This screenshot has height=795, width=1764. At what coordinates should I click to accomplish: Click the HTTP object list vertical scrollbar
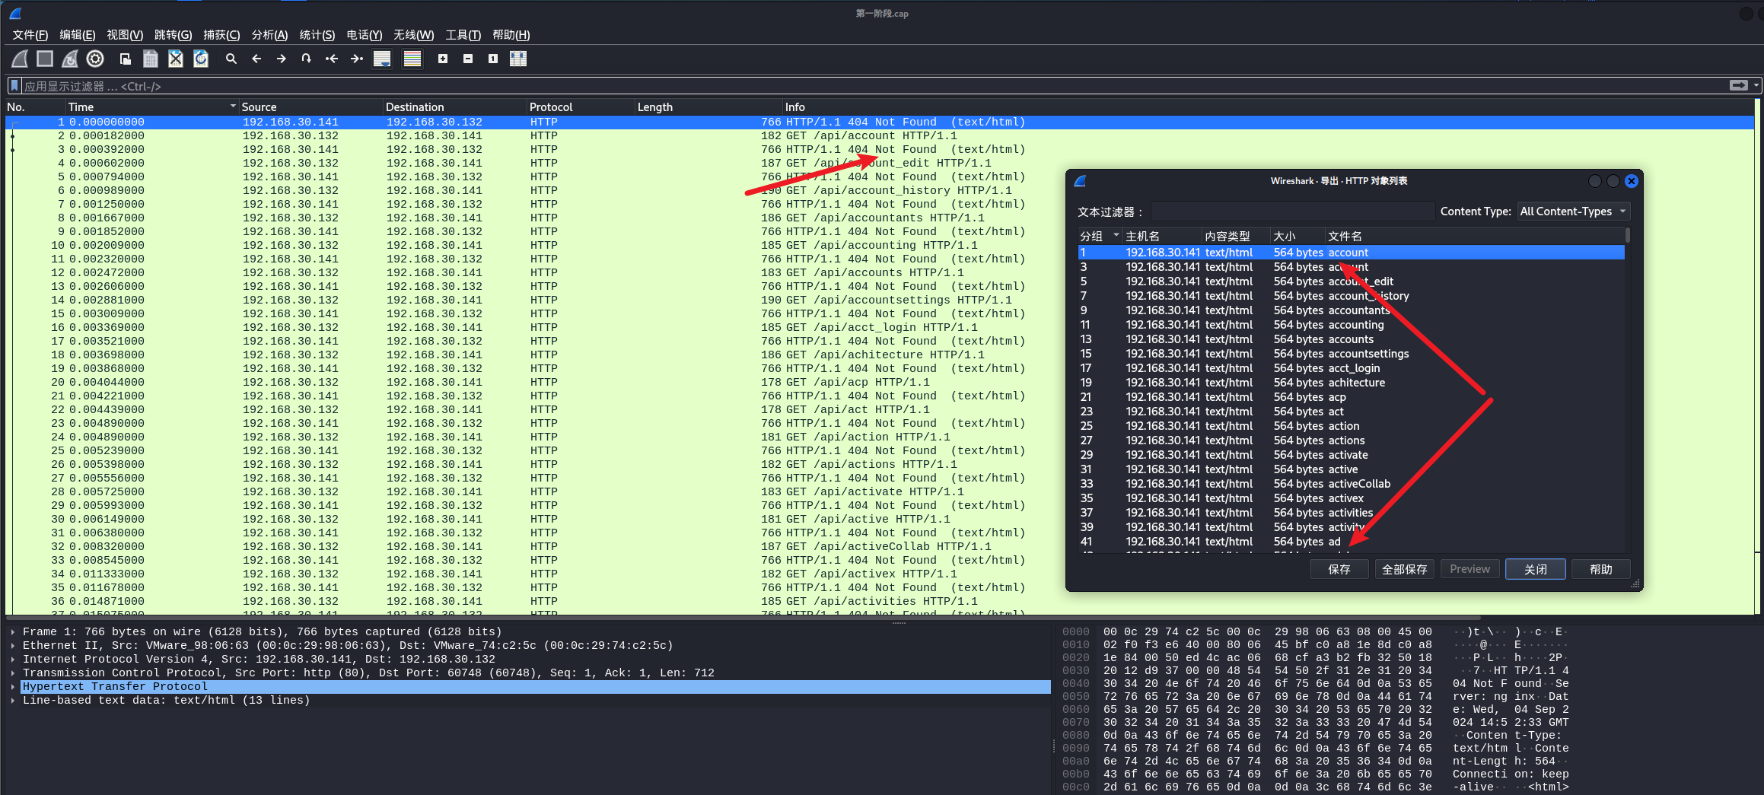point(1628,380)
